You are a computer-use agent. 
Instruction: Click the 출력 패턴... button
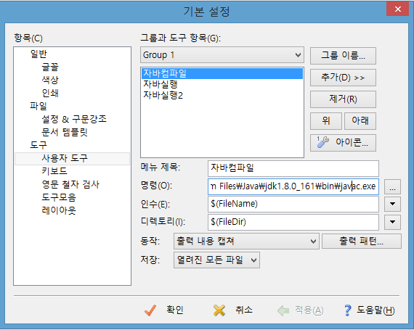point(362,241)
